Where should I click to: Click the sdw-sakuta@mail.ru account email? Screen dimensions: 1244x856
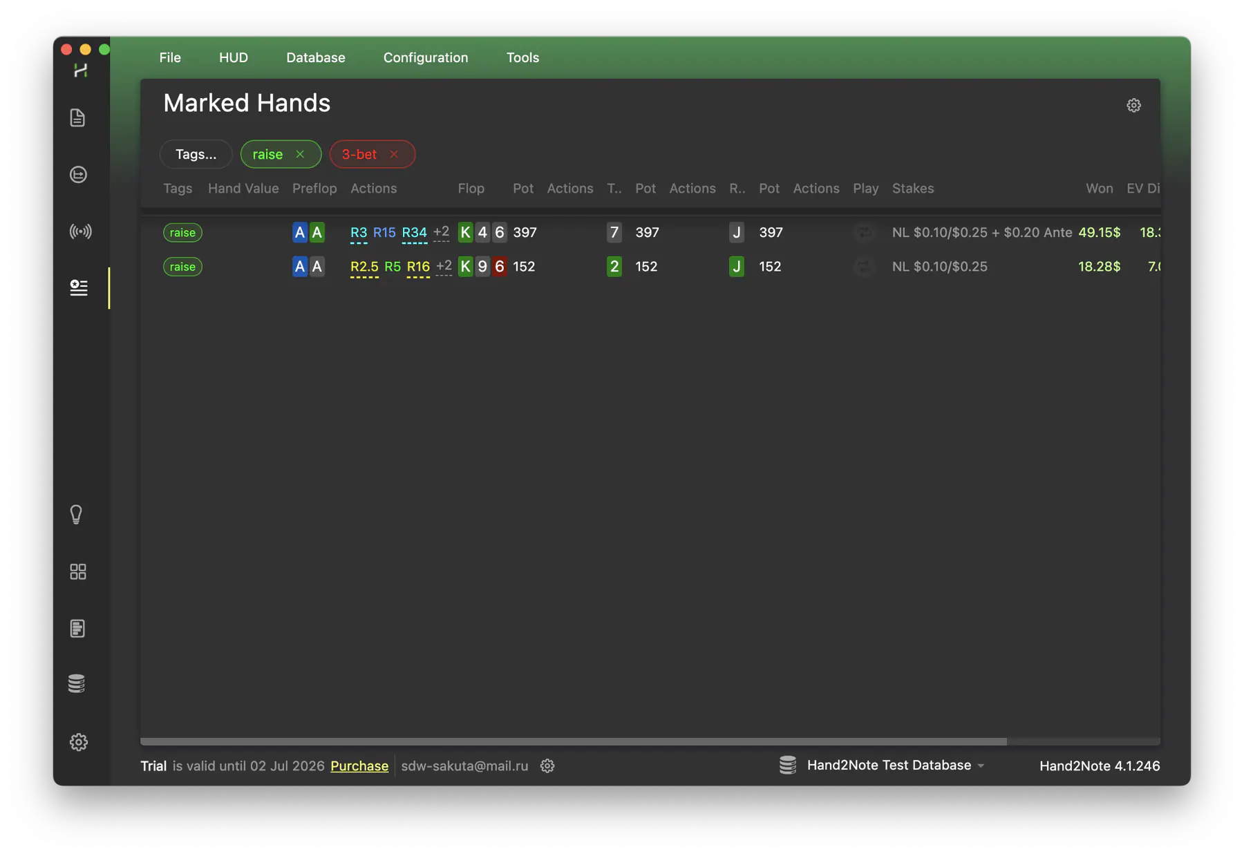pyautogui.click(x=464, y=765)
